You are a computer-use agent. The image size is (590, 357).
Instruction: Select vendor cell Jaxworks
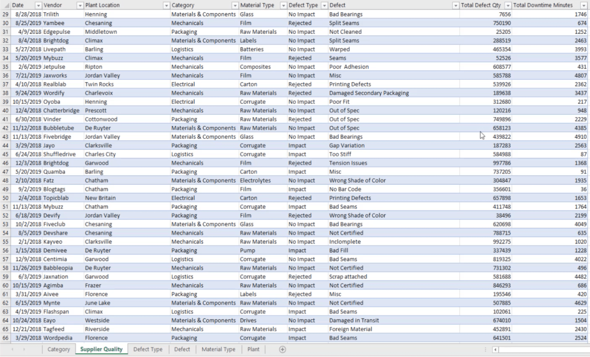(x=63, y=76)
